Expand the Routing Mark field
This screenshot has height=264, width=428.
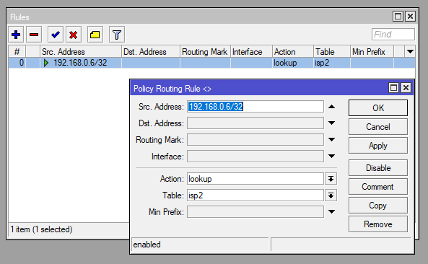point(331,140)
